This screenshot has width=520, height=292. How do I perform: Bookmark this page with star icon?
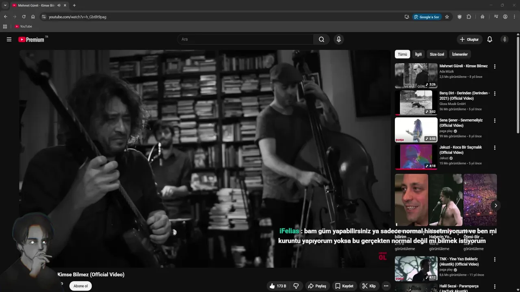[x=447, y=17]
